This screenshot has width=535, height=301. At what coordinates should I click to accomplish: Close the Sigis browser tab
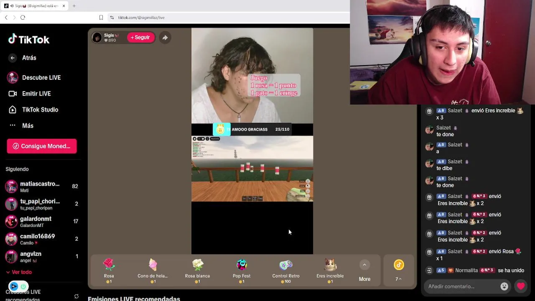pos(64,6)
